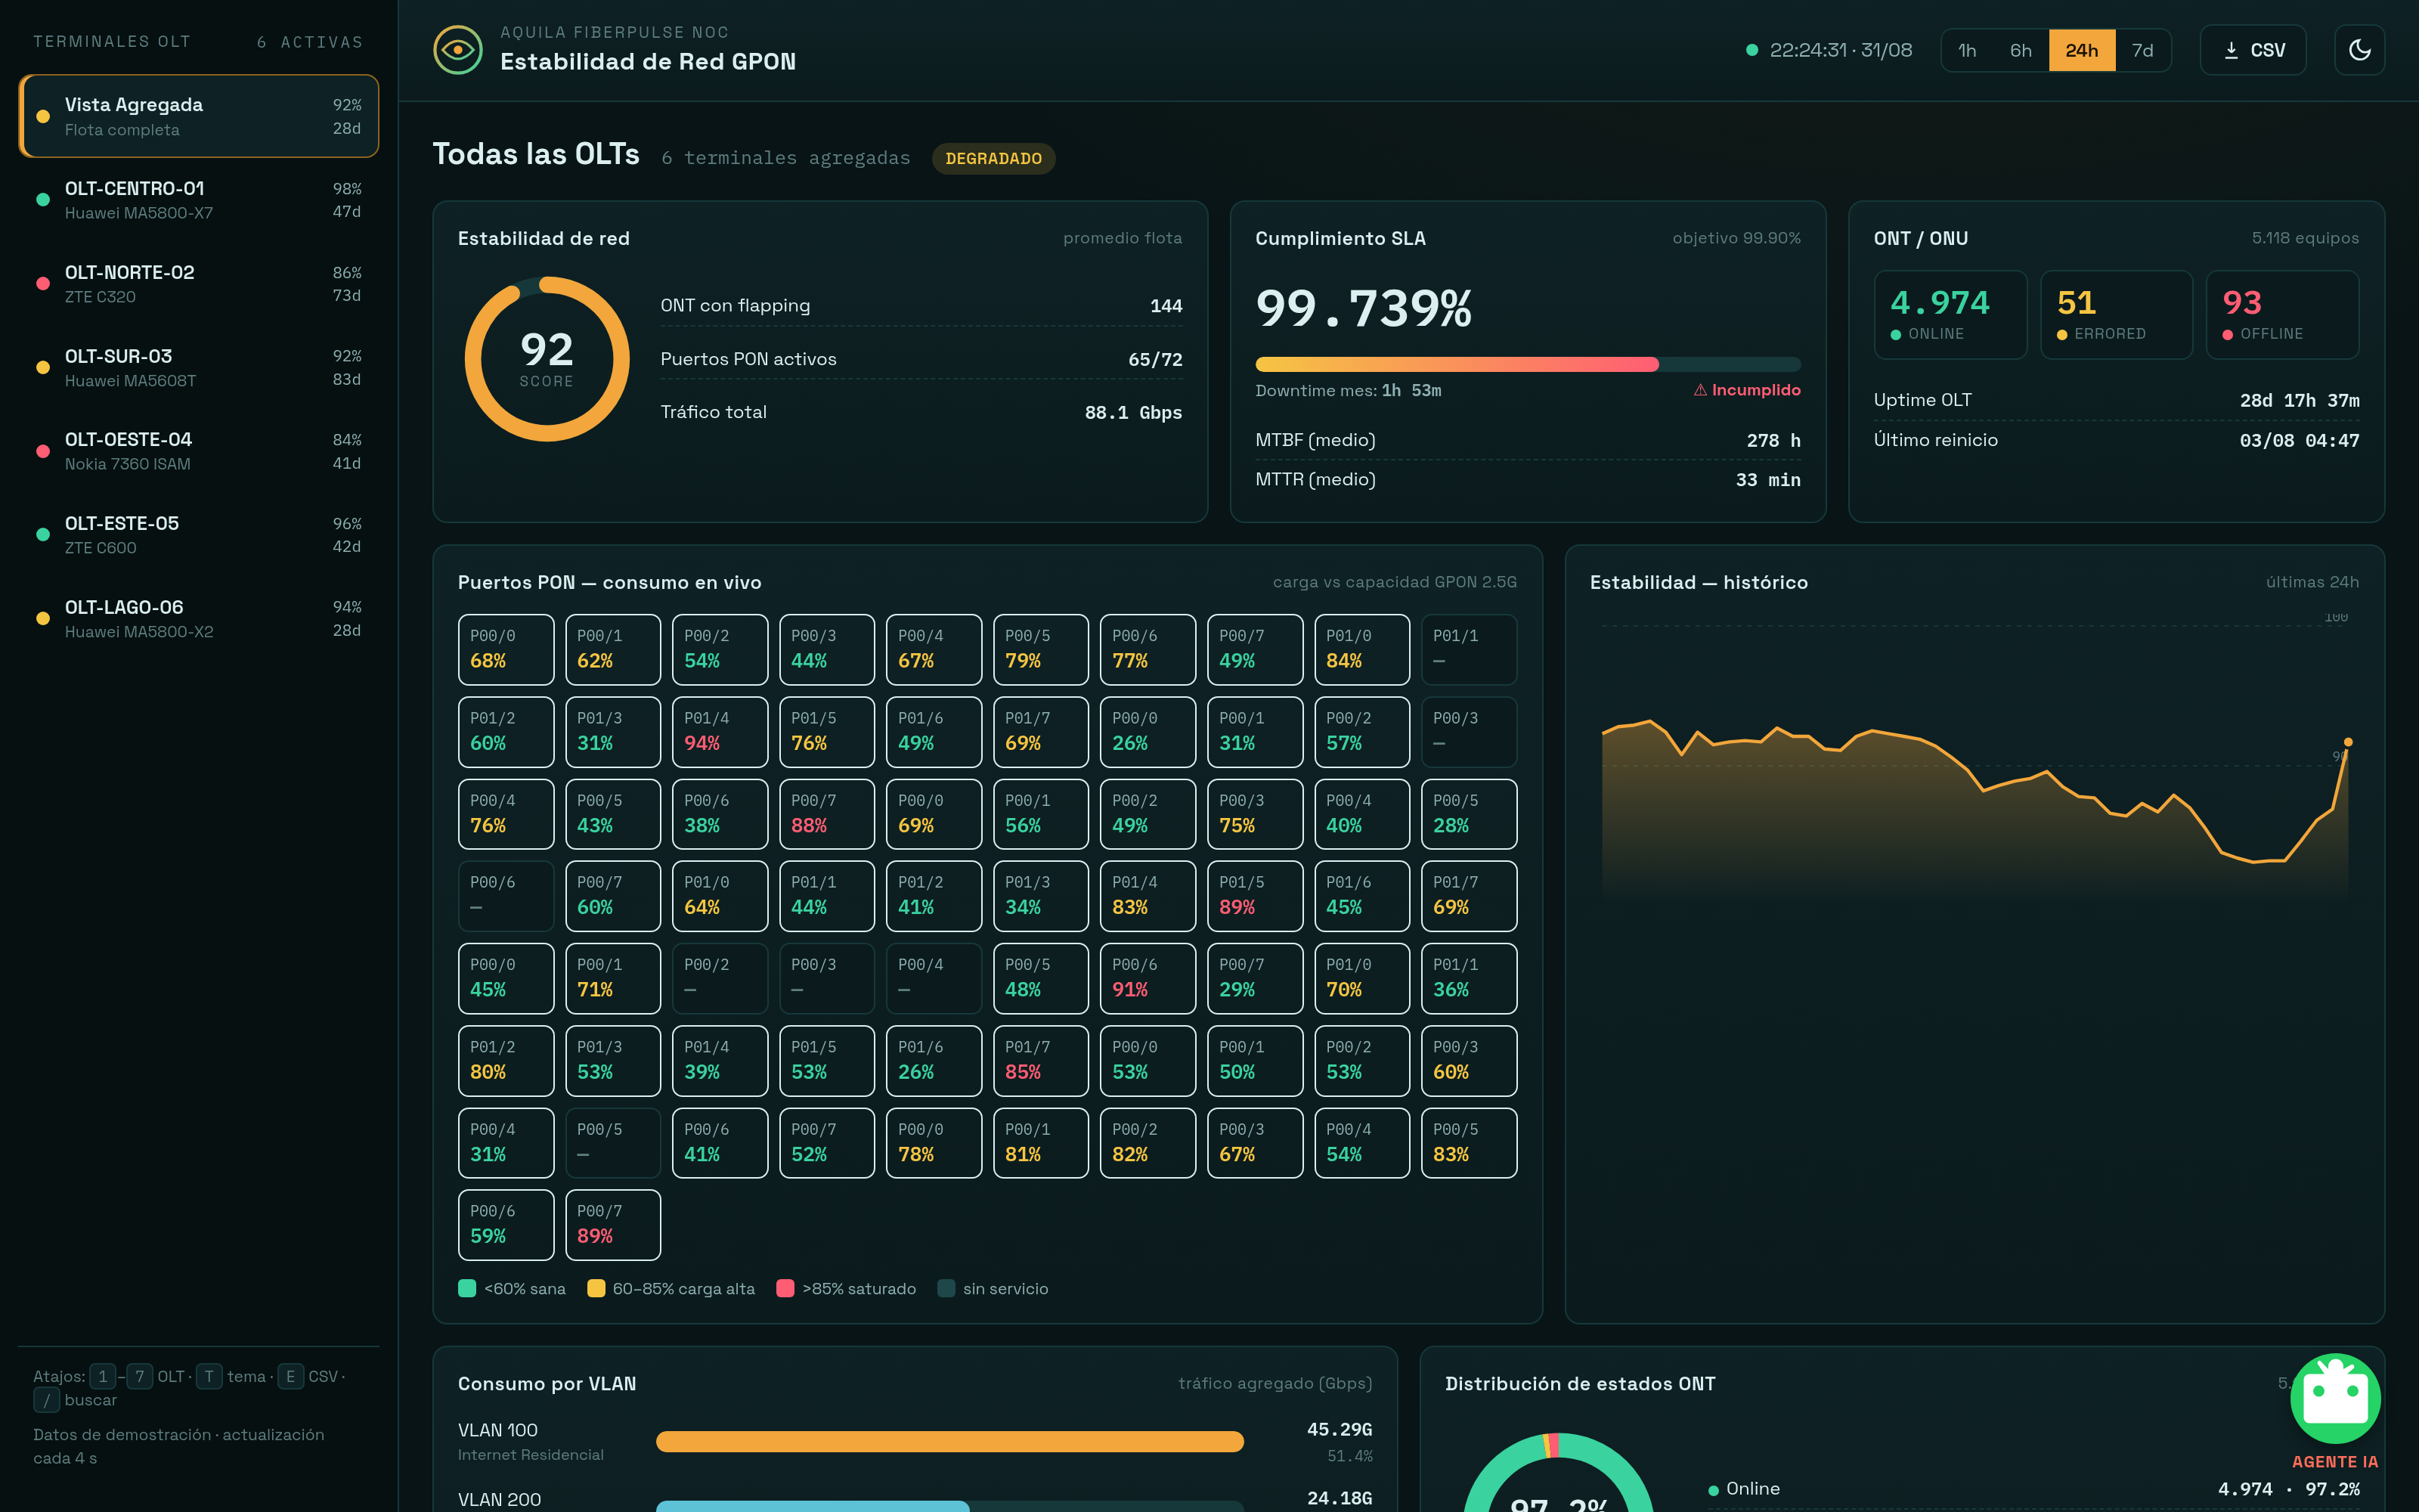Image resolution: width=2419 pixels, height=1512 pixels.
Task: Select PON port P00/0 at 68%
Action: [506, 650]
